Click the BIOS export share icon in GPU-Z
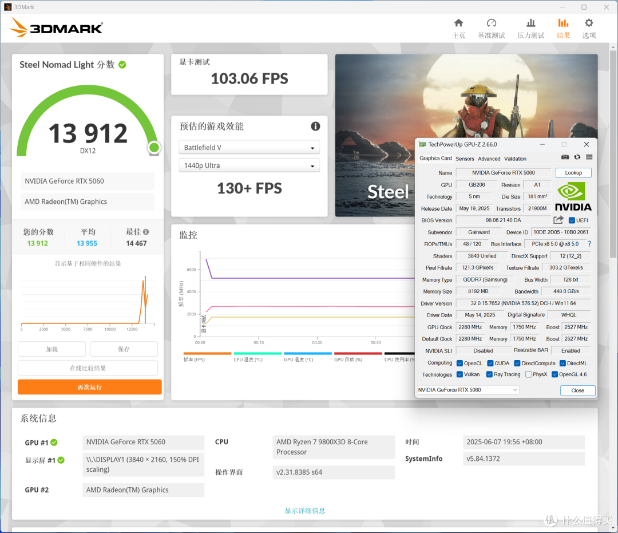This screenshot has width=618, height=533. (558, 220)
